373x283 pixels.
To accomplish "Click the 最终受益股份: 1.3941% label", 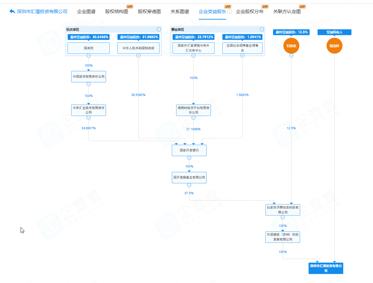I will pyautogui.click(x=242, y=37).
